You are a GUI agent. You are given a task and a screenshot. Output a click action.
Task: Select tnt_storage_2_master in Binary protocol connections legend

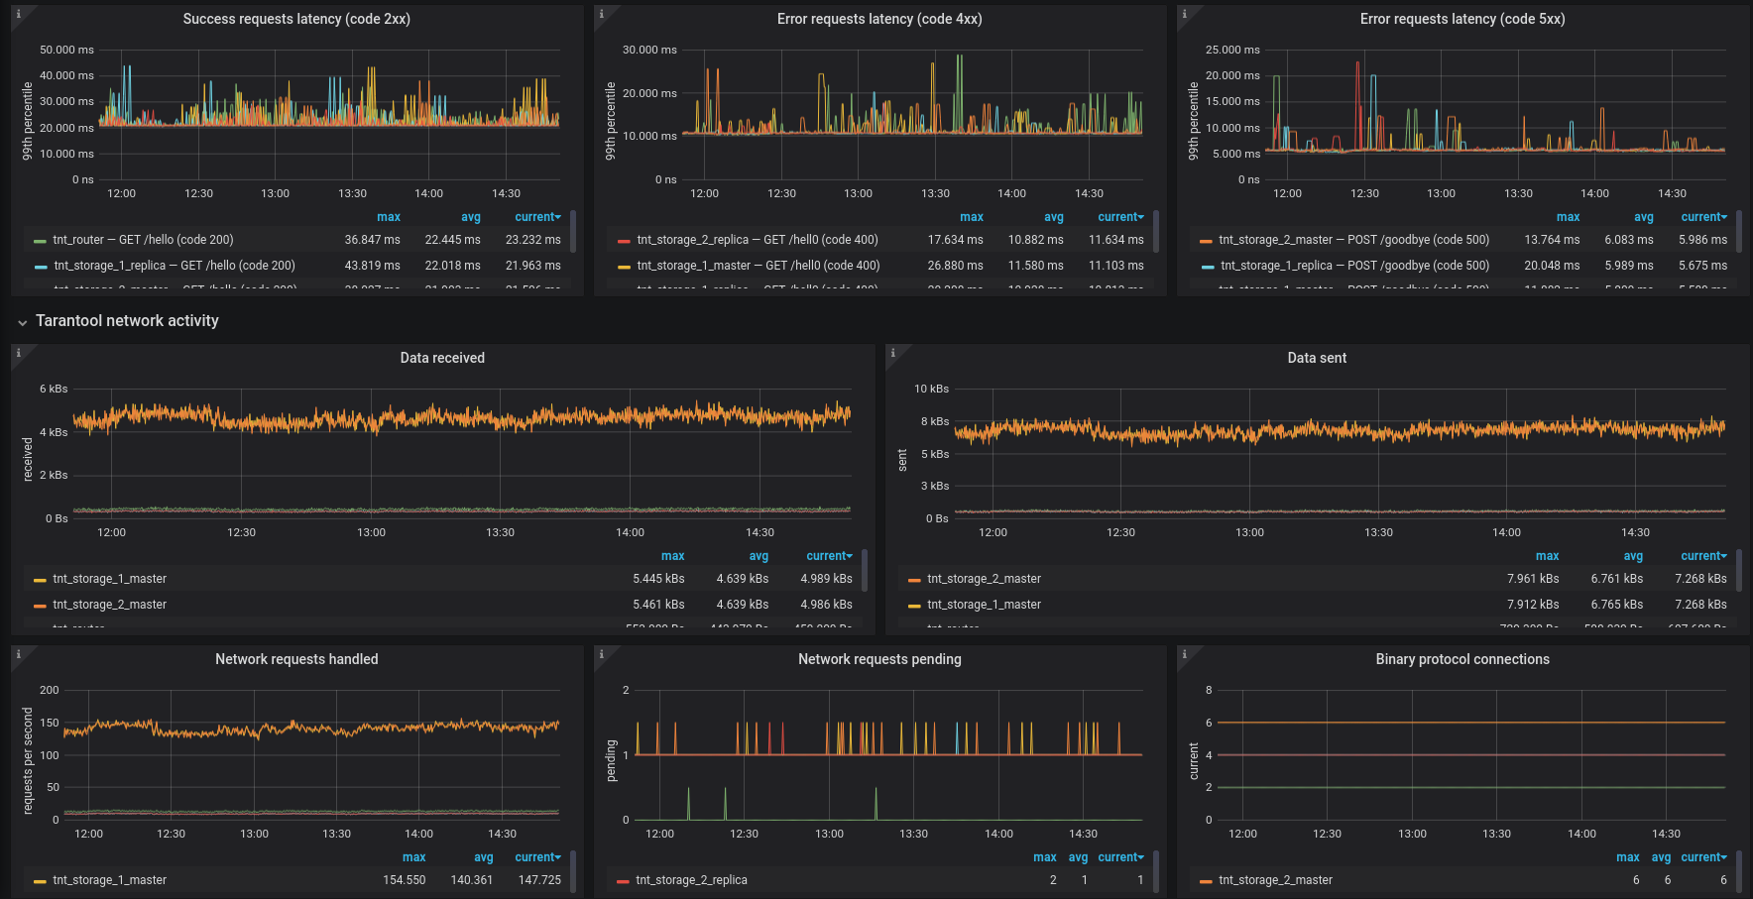(x=1275, y=880)
